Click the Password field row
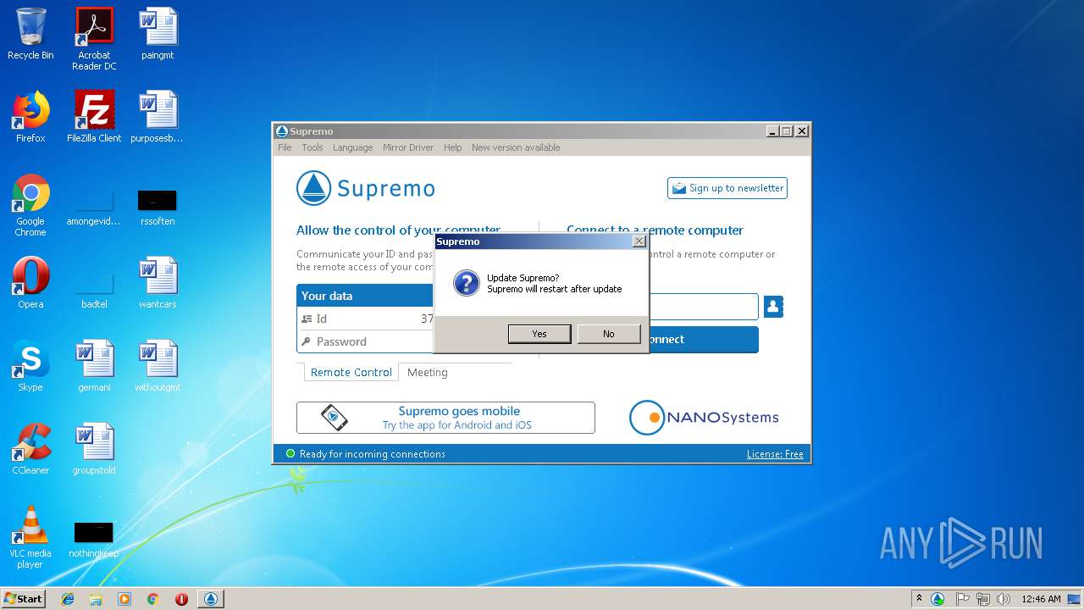The height and width of the screenshot is (610, 1084). [365, 341]
